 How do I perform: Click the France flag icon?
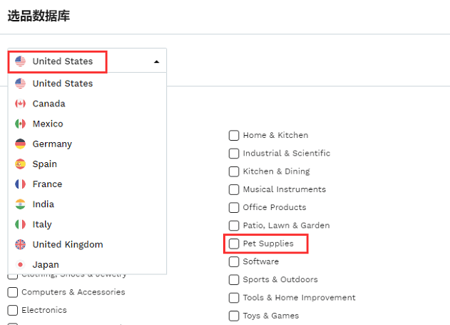[x=20, y=184]
